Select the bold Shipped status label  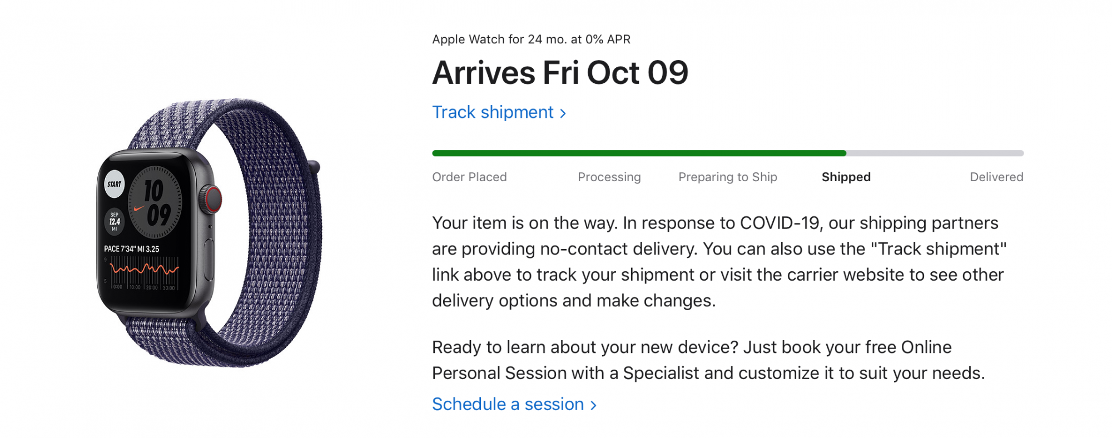pyautogui.click(x=846, y=177)
